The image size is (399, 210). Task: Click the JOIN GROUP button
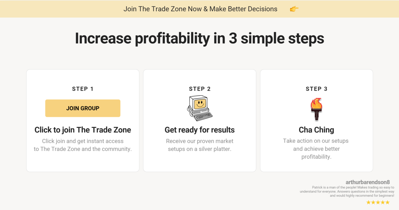[83, 108]
